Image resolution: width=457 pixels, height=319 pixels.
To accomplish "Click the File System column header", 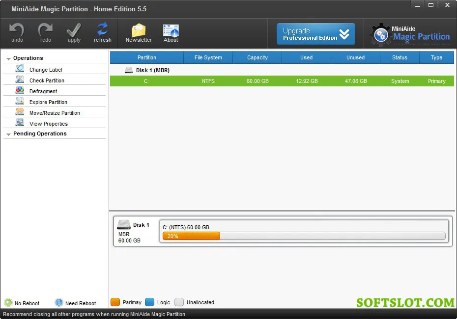I will (x=208, y=57).
